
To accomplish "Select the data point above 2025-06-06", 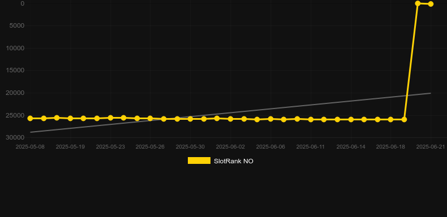I will pos(270,119).
